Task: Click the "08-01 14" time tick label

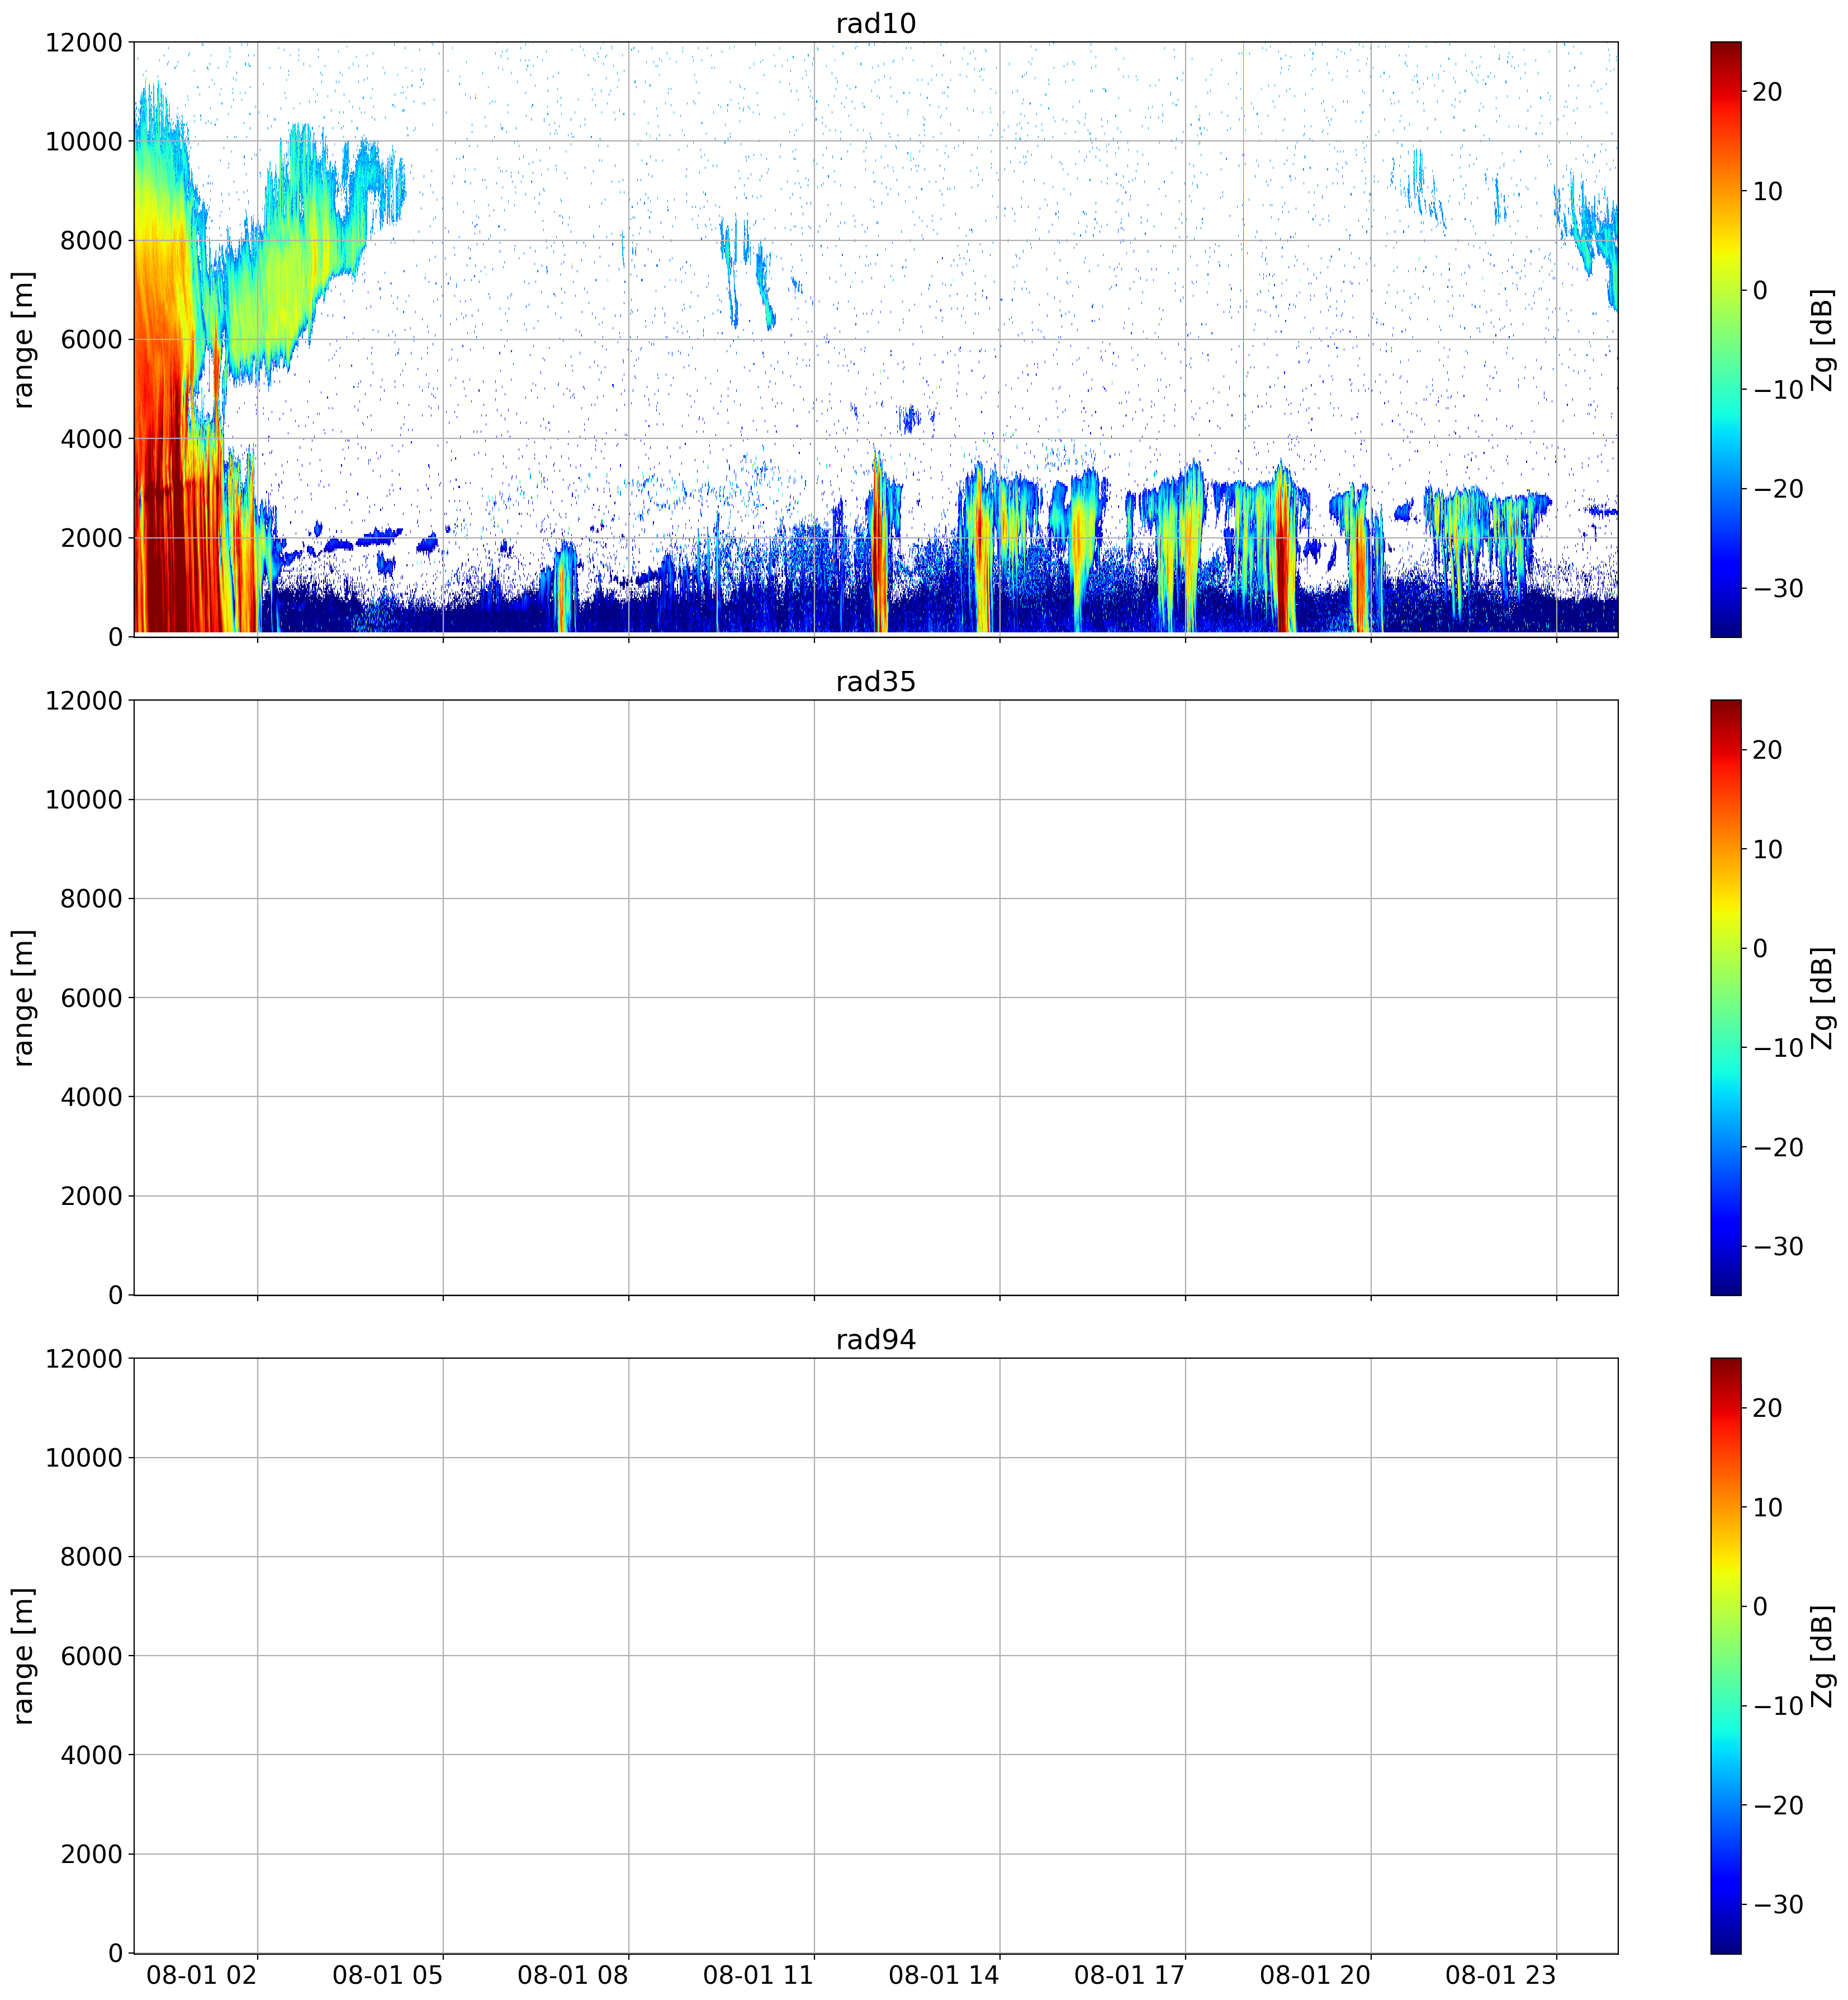Action: point(944,1976)
